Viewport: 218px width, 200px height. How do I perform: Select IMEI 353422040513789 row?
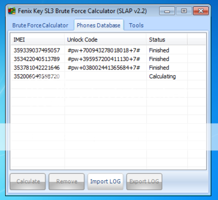pos(108,59)
